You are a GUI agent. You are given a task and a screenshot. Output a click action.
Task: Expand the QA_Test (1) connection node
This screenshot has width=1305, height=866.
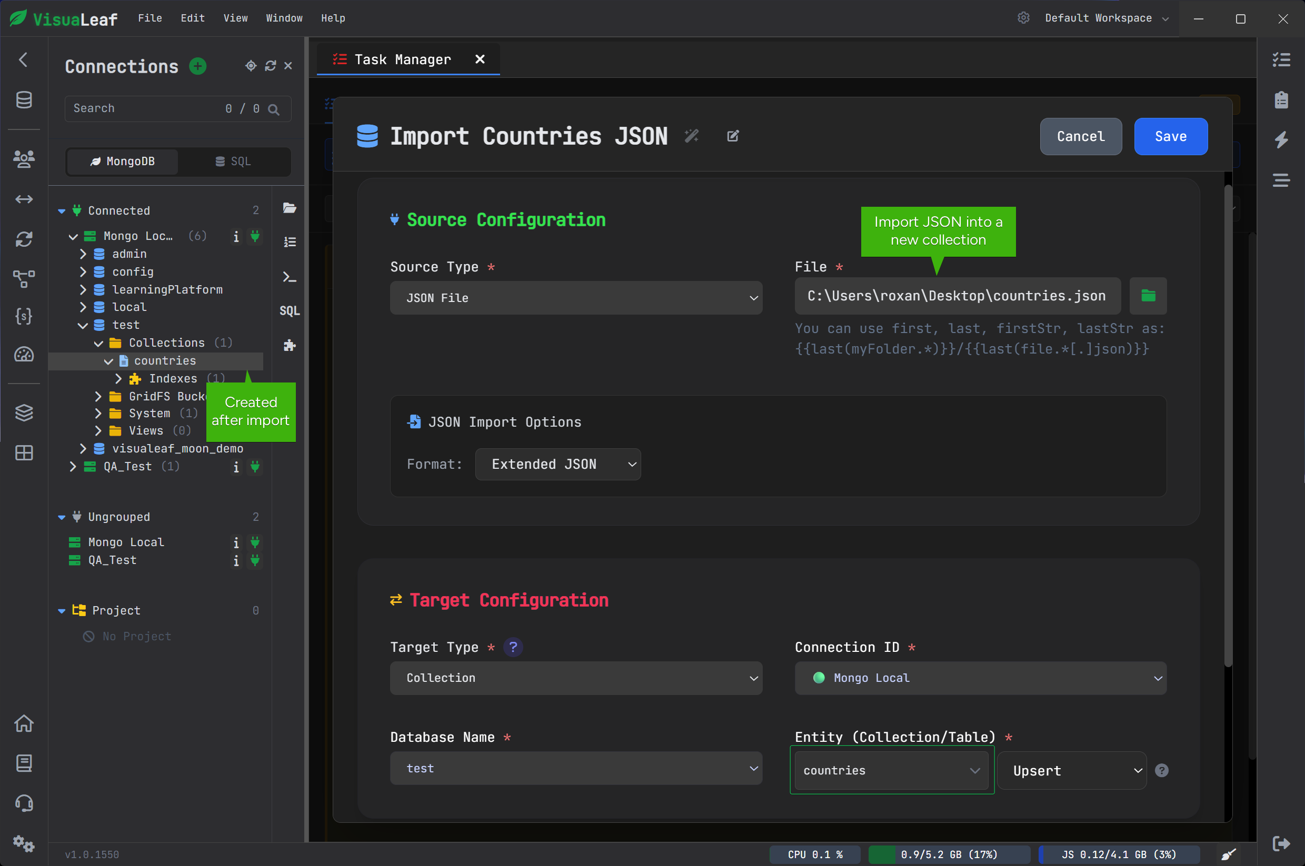pos(73,467)
